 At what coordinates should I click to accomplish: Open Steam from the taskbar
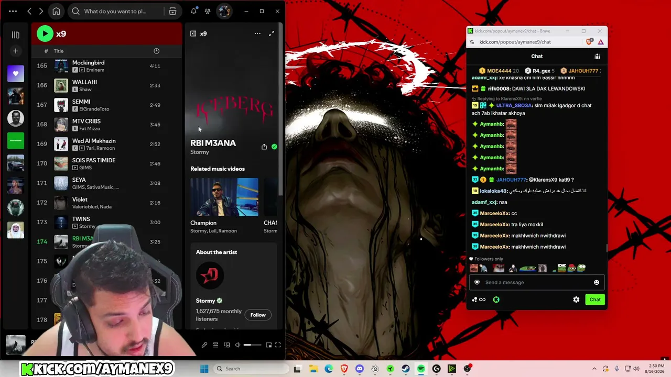[406, 369]
